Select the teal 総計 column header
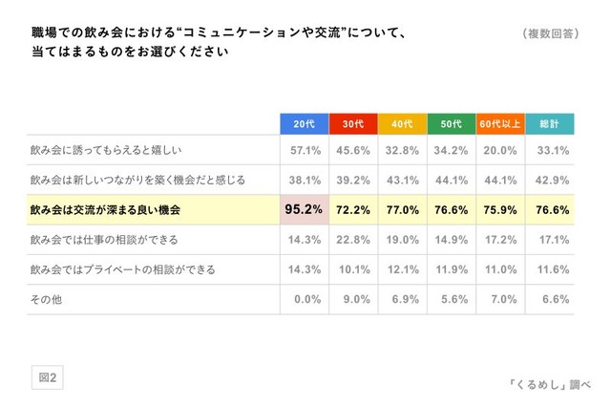 click(550, 124)
